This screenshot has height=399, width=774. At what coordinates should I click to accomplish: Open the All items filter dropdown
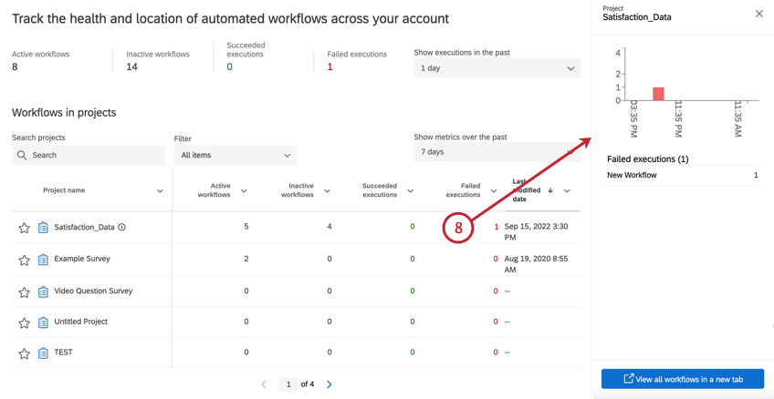pyautogui.click(x=235, y=156)
